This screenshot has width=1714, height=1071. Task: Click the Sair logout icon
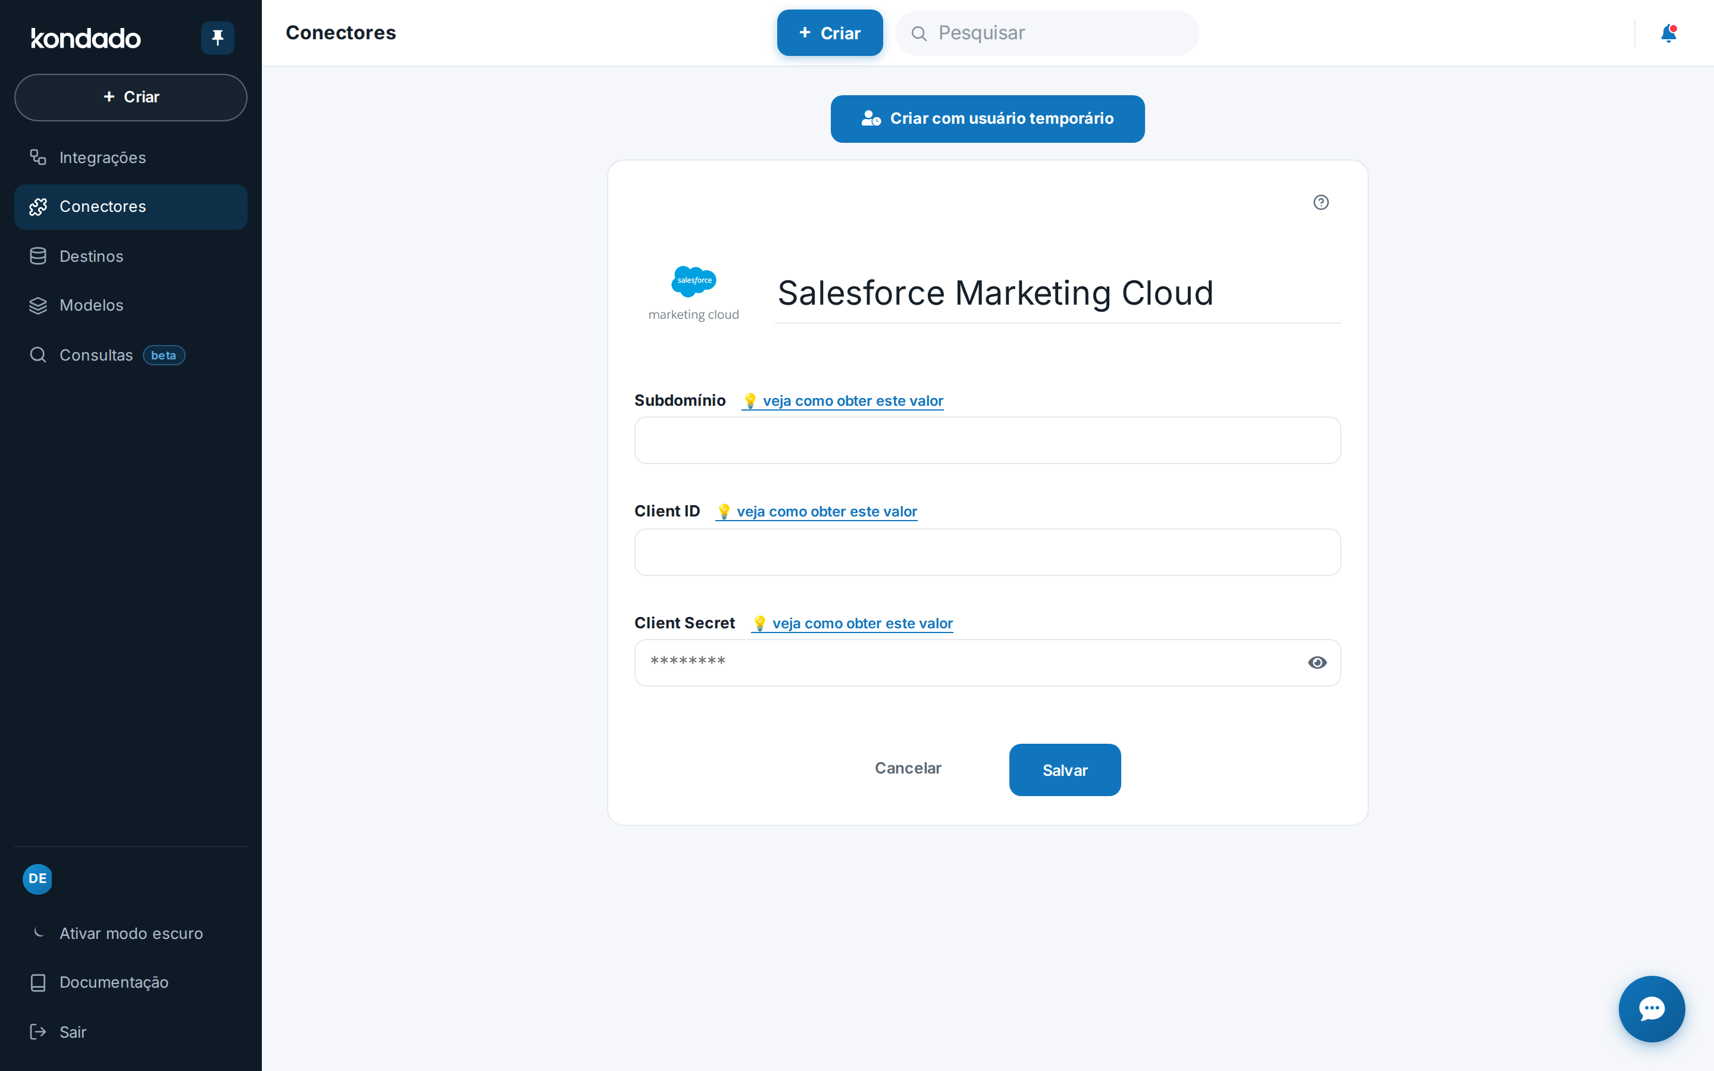(x=38, y=1032)
